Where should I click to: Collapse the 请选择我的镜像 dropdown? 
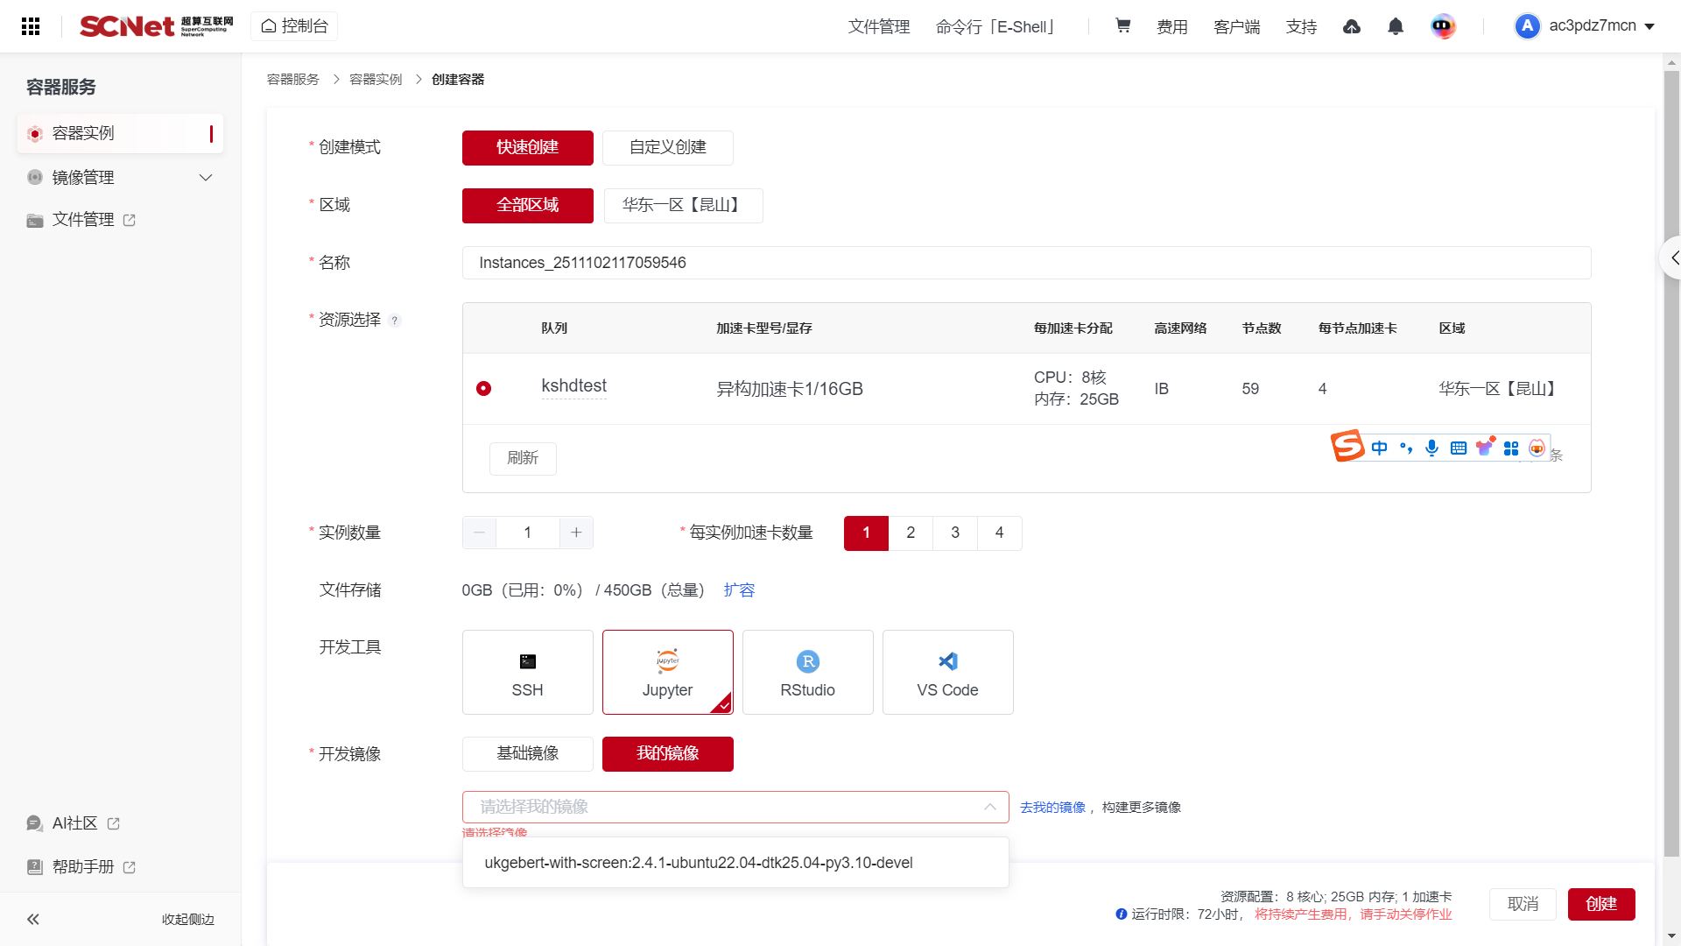[989, 807]
